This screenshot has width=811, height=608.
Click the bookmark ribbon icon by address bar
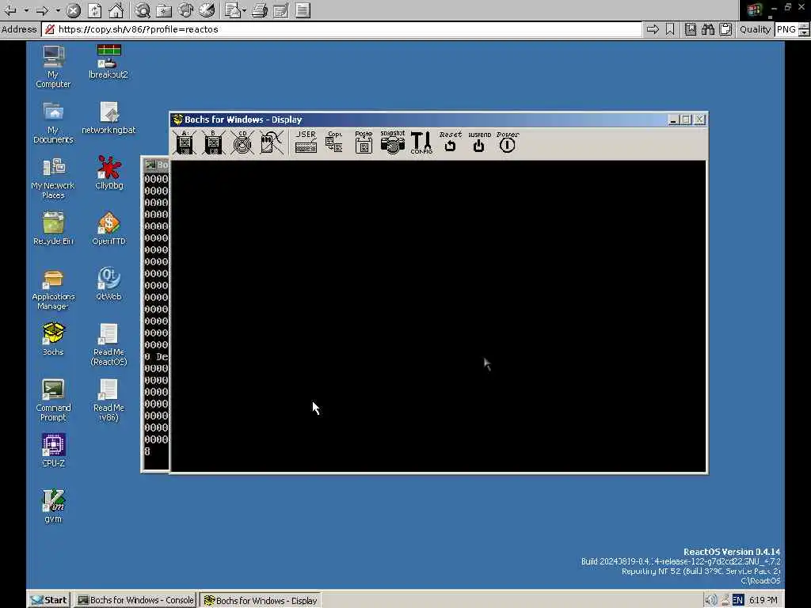(x=670, y=29)
